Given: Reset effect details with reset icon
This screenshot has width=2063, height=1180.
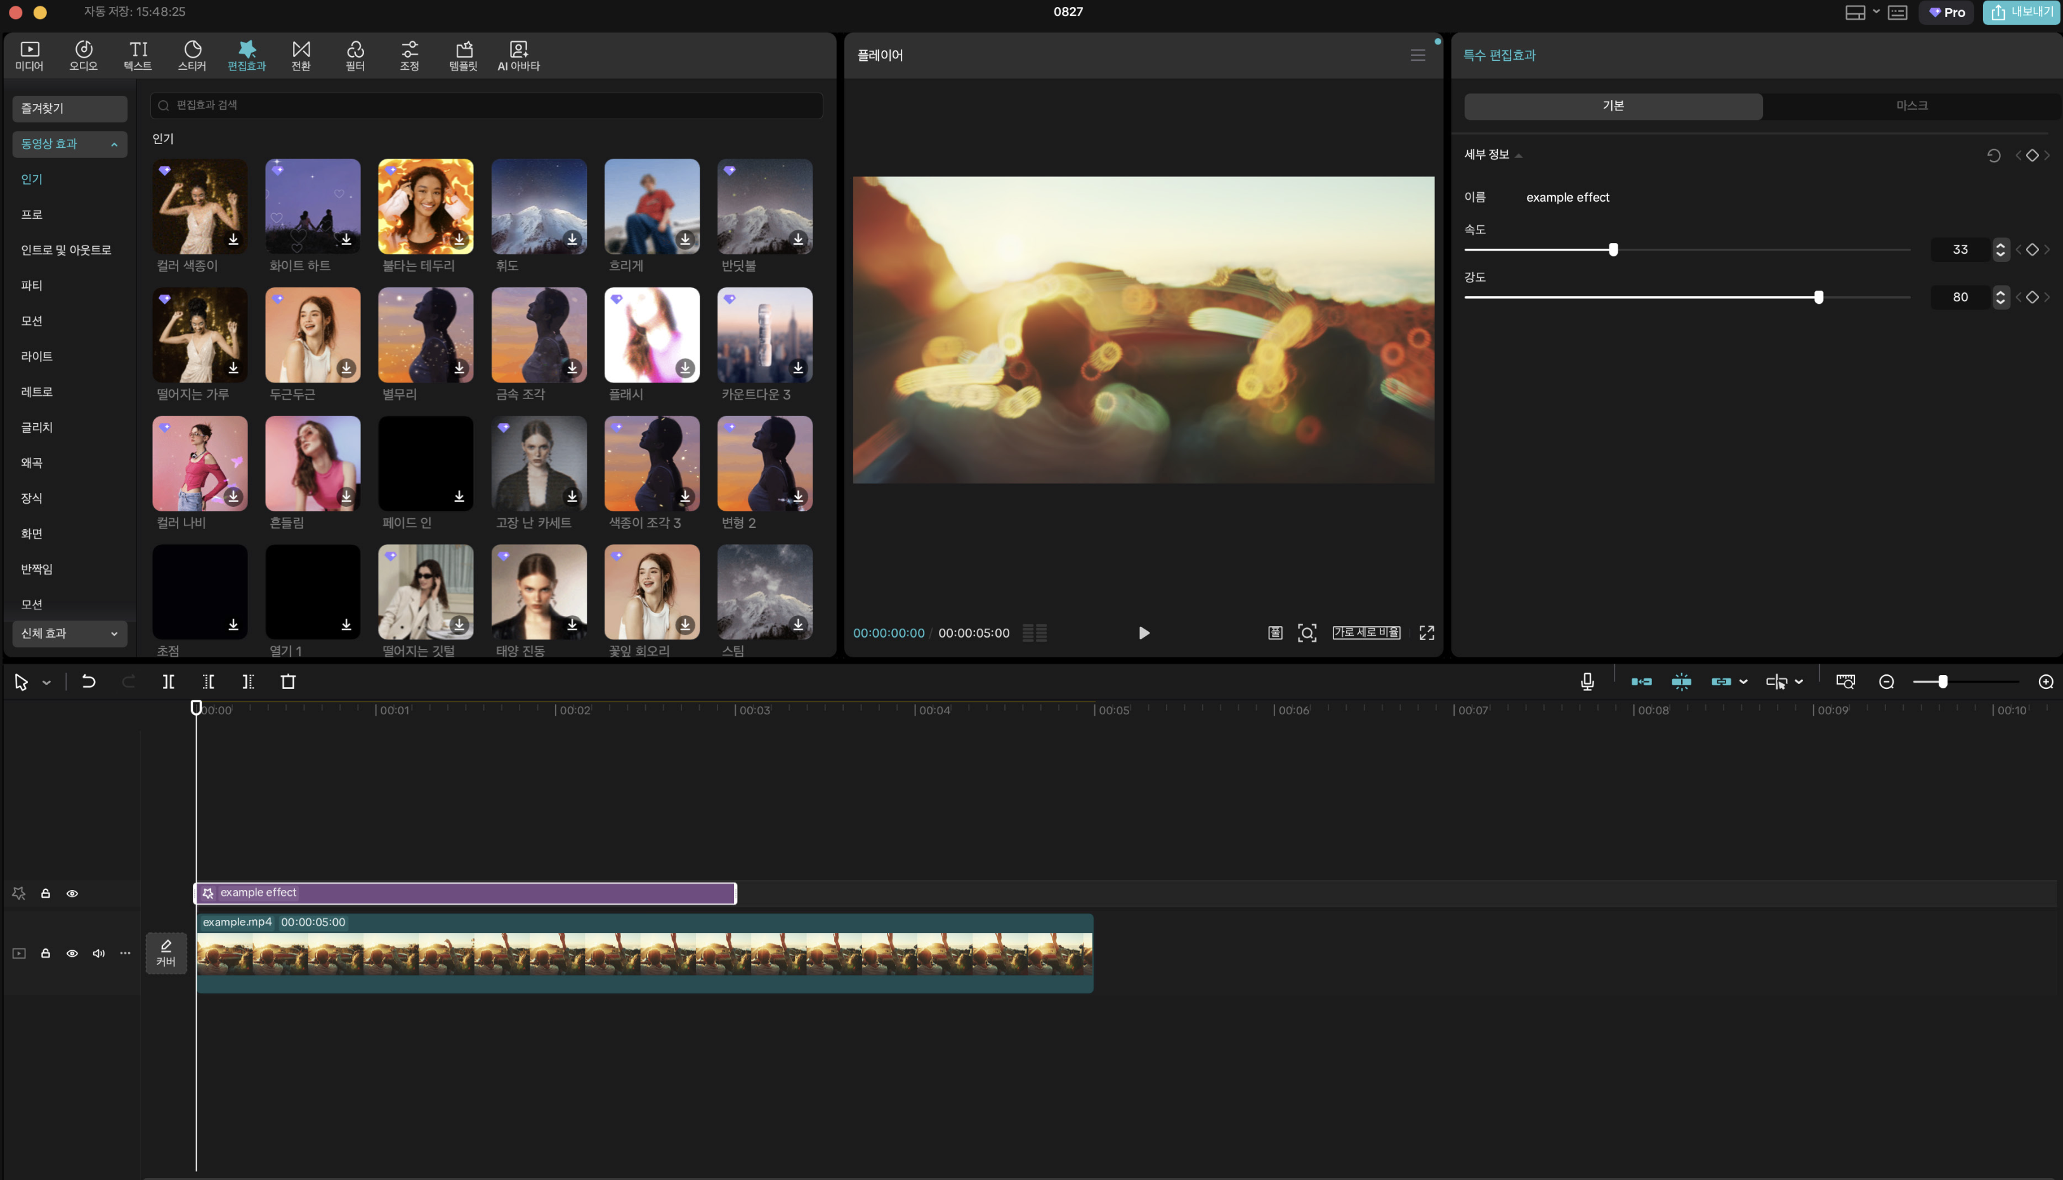Looking at the screenshot, I should 1993,155.
